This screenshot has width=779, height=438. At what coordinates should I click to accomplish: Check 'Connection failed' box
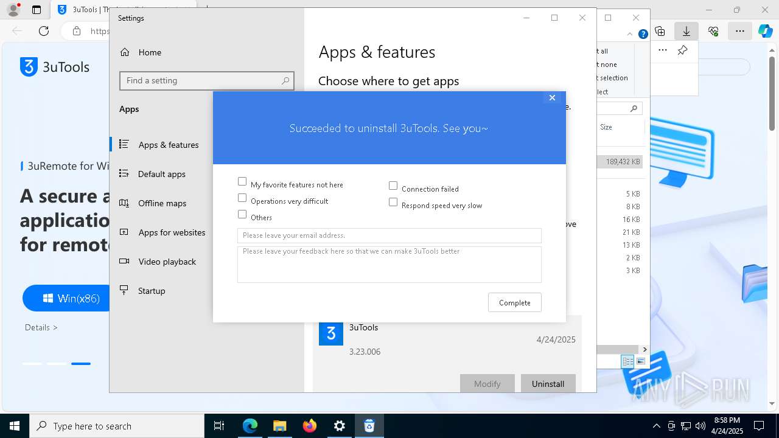393,186
